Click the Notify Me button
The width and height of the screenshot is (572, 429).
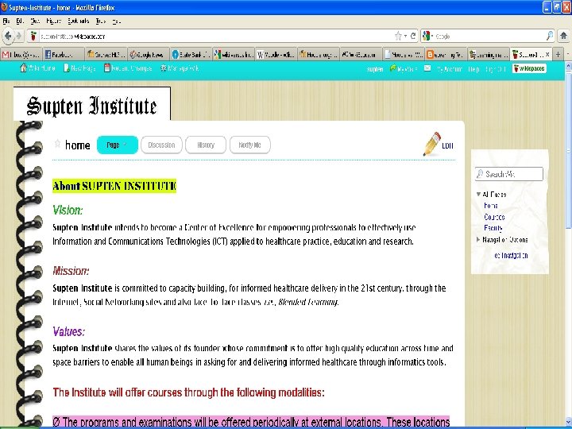click(250, 145)
